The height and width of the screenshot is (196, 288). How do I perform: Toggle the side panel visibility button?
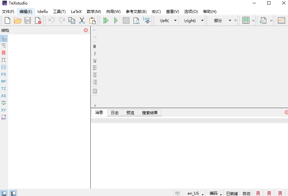[4, 193]
